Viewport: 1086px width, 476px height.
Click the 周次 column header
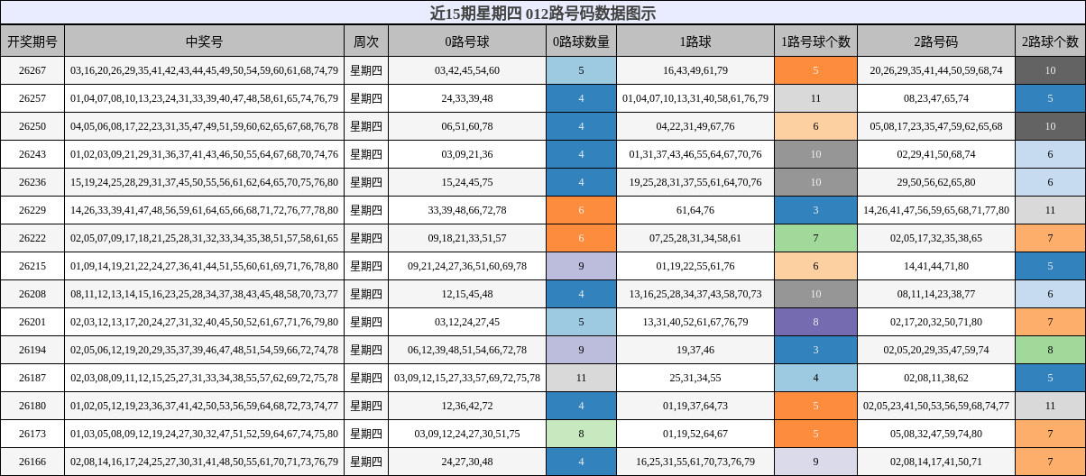(366, 41)
